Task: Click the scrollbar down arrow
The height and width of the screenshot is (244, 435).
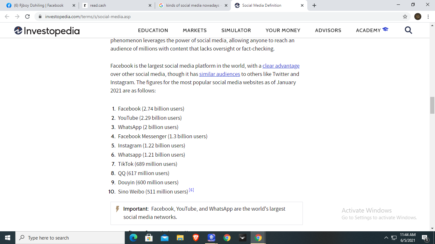Action: (x=432, y=228)
